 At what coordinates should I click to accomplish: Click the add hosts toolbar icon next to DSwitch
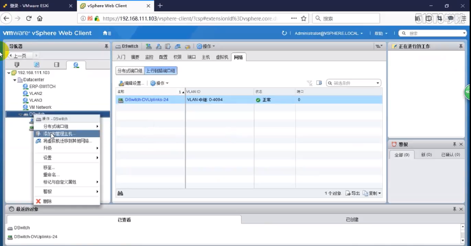coord(149,46)
